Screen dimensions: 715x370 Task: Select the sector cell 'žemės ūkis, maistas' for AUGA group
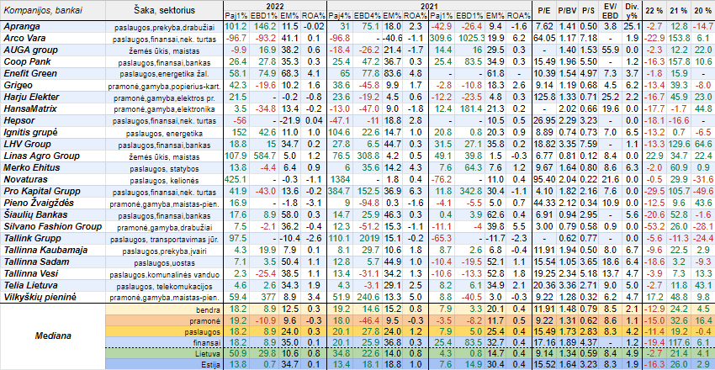[165, 50]
